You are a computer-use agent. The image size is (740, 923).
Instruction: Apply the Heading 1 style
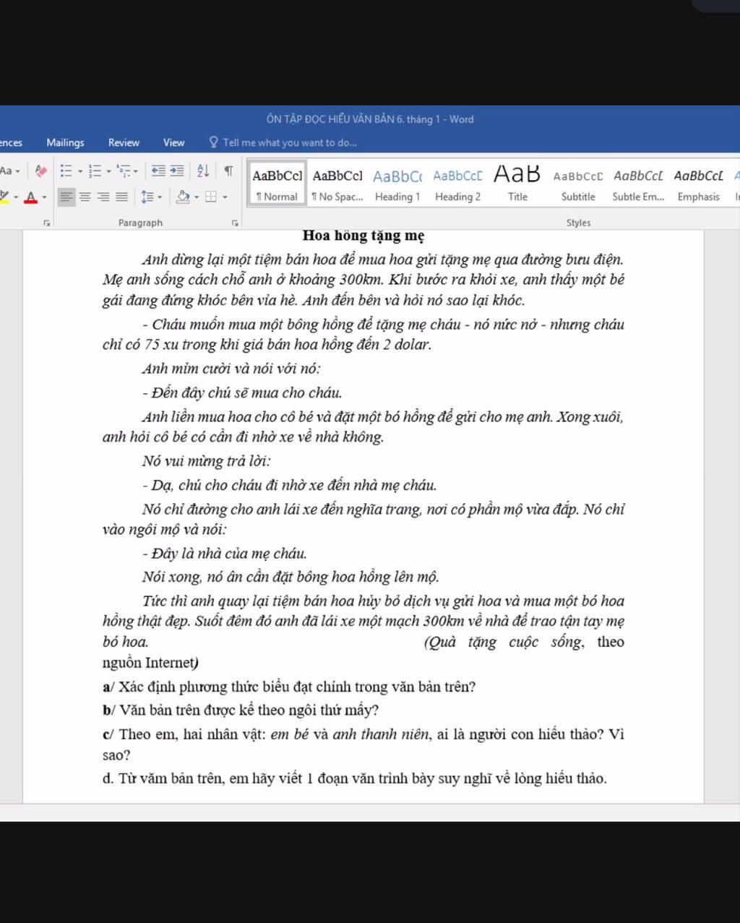tap(397, 184)
